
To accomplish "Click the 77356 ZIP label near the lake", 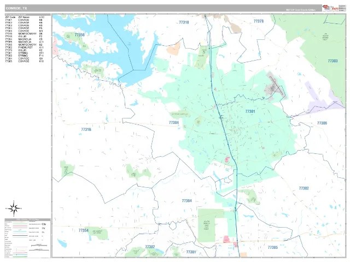I will pos(80,35).
